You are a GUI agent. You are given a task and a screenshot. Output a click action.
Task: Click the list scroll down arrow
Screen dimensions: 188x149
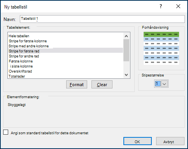click(126, 75)
